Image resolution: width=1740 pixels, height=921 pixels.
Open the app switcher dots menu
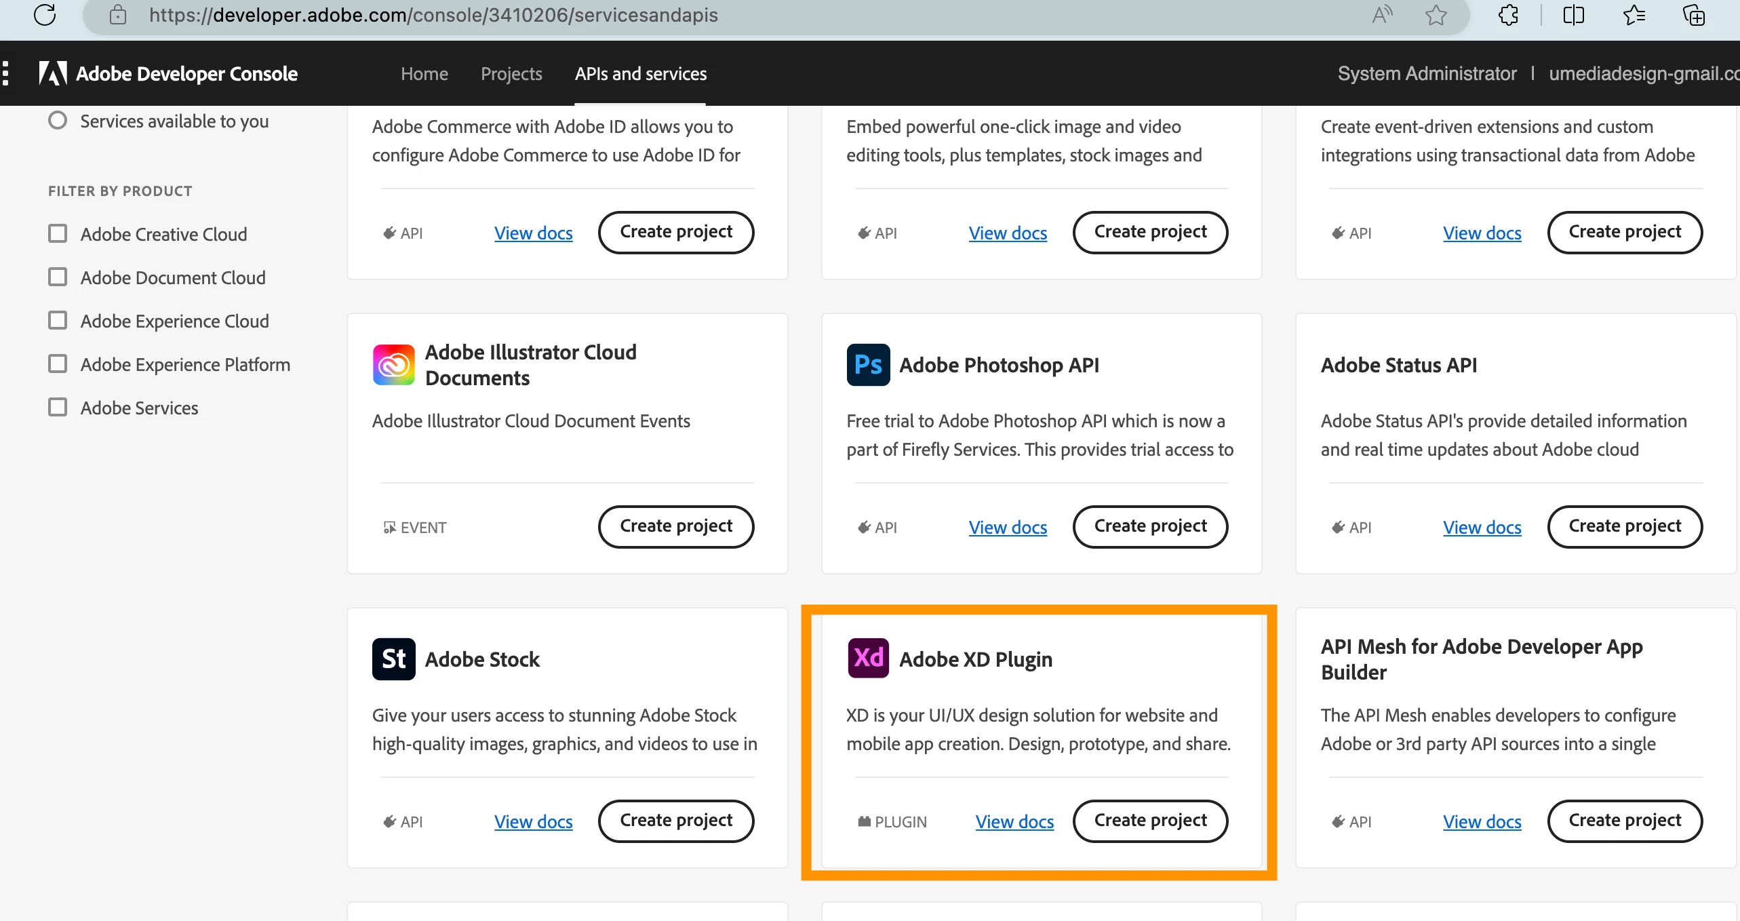pos(6,73)
